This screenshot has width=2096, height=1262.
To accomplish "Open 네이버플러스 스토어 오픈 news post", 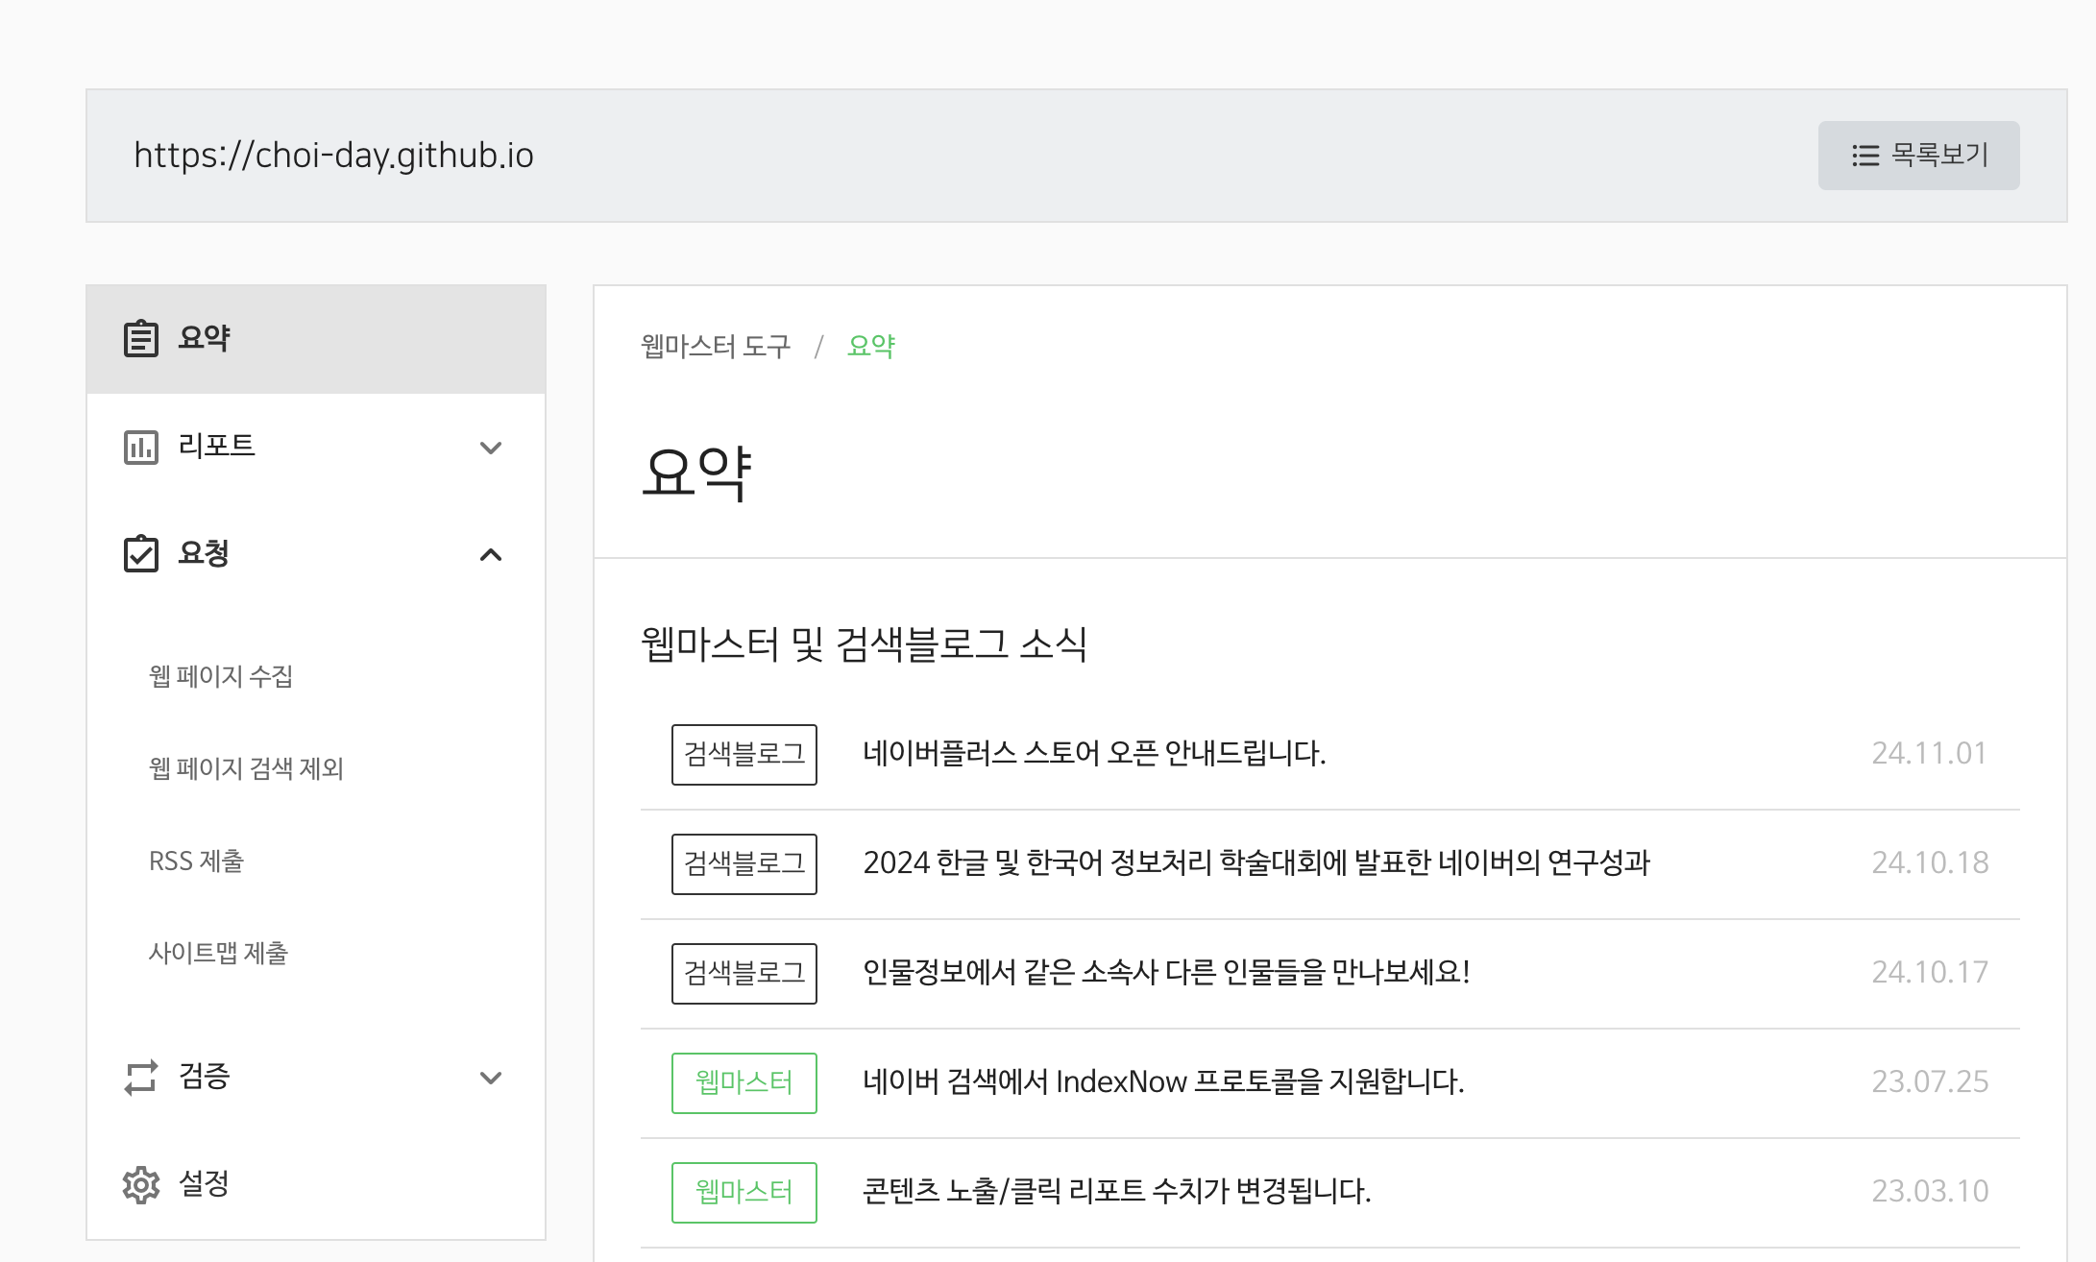I will click(x=1093, y=754).
